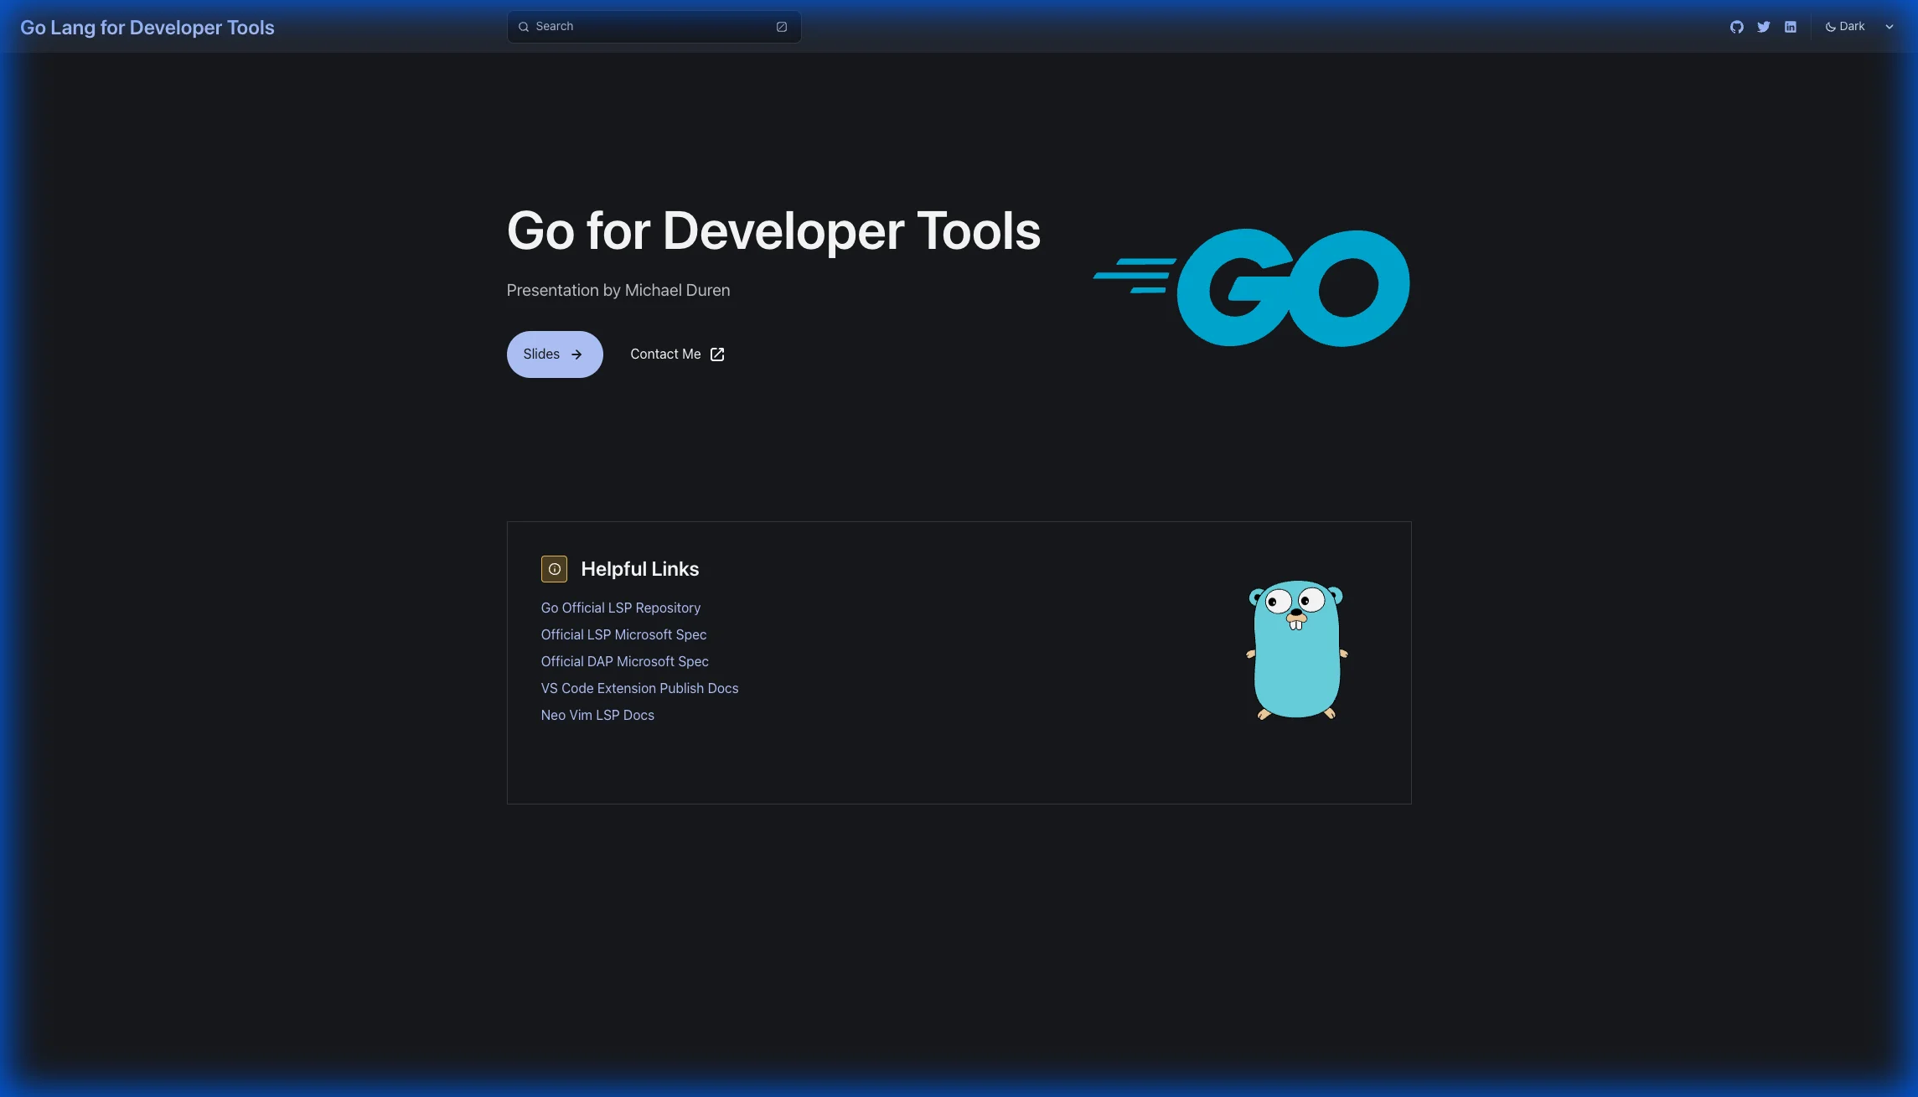Click the Helpful Links heading

point(639,569)
